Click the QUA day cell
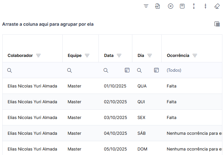The height and width of the screenshot is (155, 224). pyautogui.click(x=142, y=86)
